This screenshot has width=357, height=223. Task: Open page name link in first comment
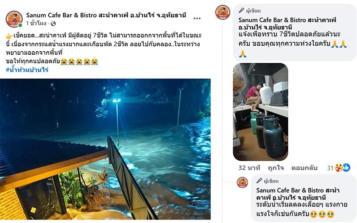287,24
